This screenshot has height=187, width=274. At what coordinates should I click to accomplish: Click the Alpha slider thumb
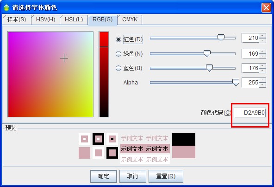236,82
